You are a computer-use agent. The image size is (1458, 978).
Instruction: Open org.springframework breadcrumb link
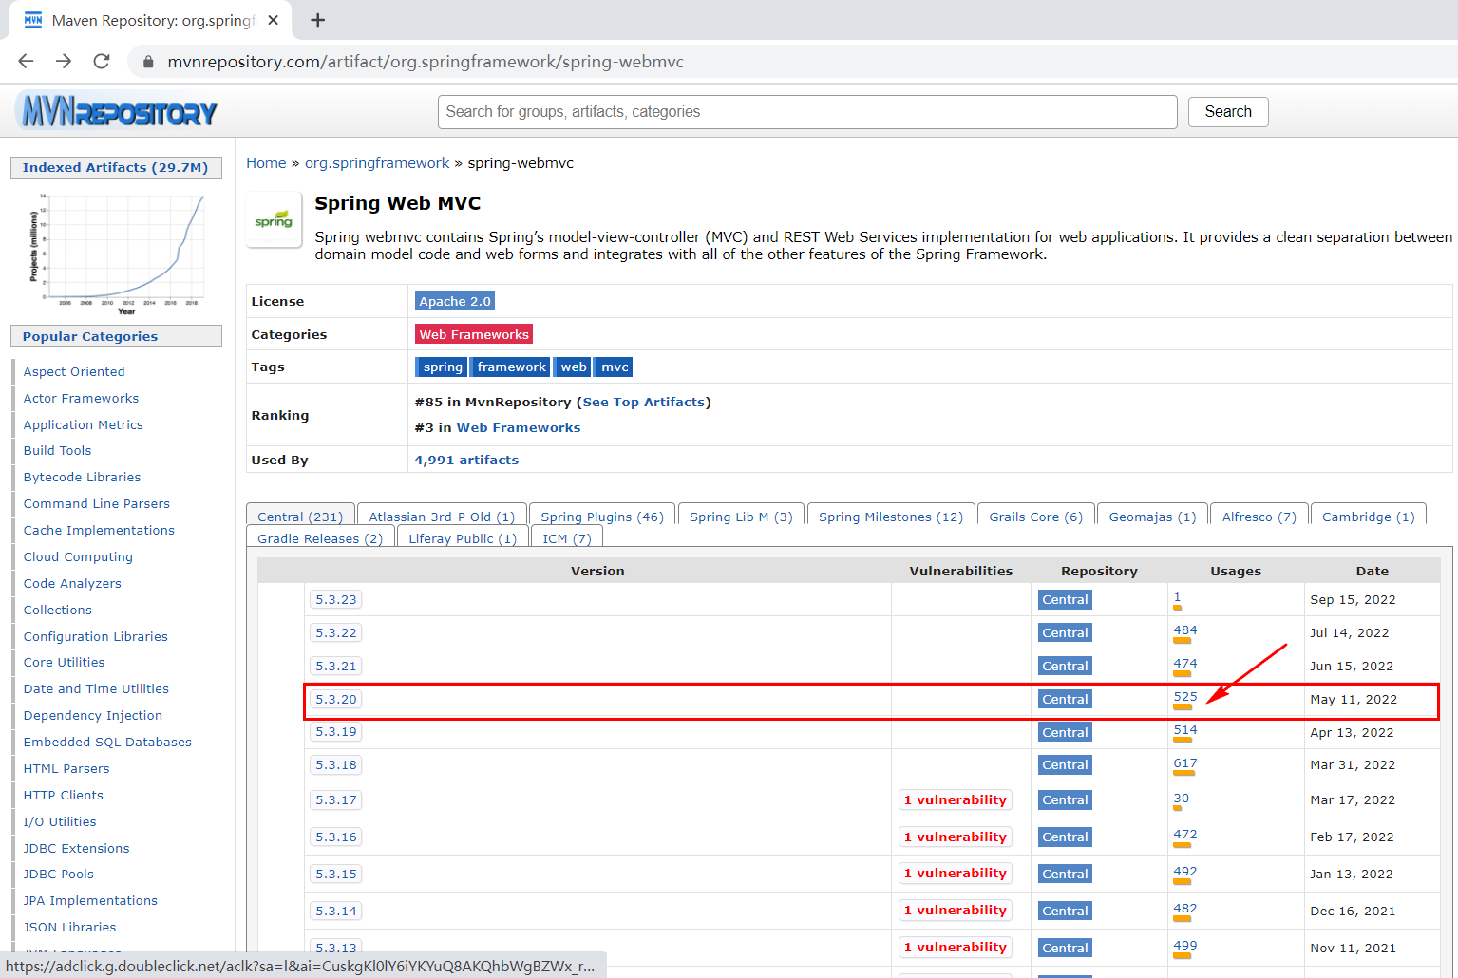(377, 163)
